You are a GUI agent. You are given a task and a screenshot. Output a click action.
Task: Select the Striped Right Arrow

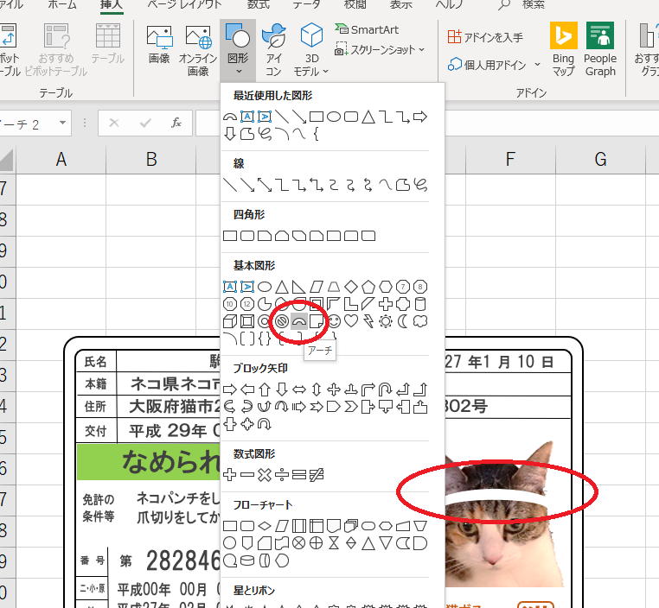tap(299, 407)
